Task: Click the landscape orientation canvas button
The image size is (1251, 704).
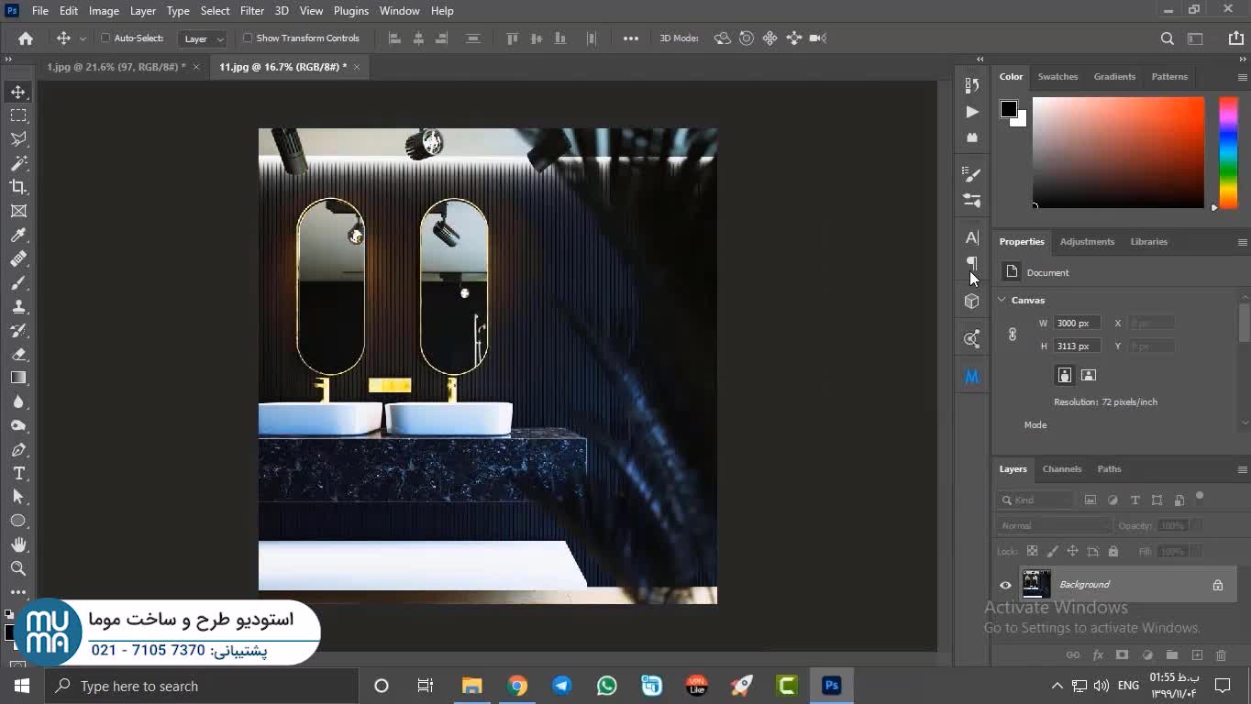Action: 1089,375
